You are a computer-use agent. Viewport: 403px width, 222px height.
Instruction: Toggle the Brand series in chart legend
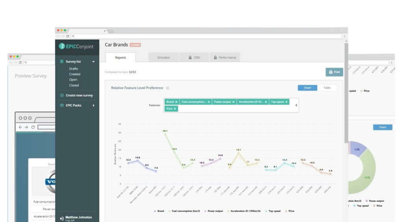pyautogui.click(x=159, y=211)
